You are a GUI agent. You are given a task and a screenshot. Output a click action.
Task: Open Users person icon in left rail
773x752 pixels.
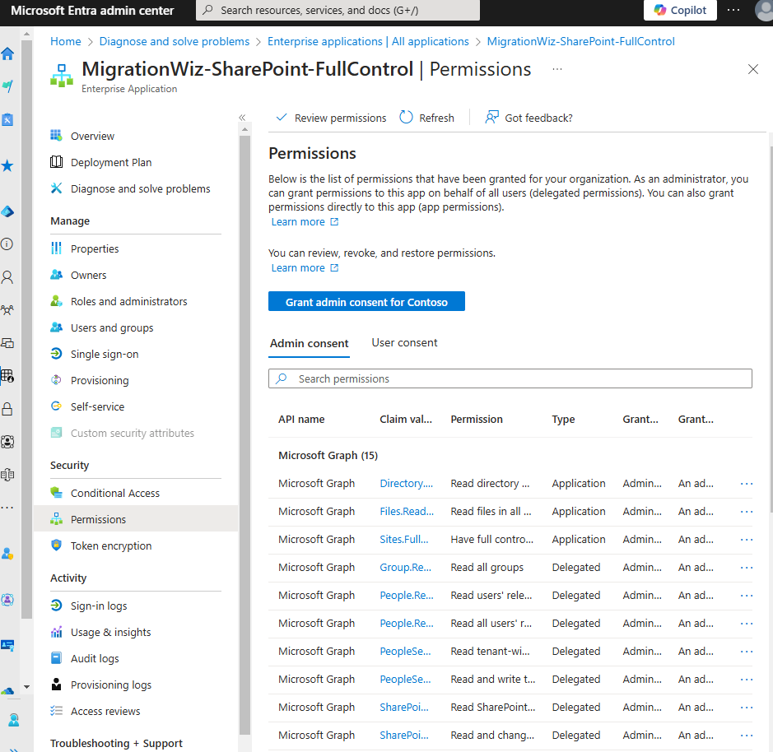(x=7, y=277)
